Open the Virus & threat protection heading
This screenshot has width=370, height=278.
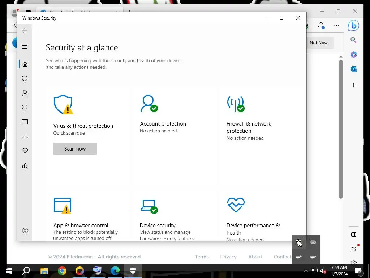point(83,126)
